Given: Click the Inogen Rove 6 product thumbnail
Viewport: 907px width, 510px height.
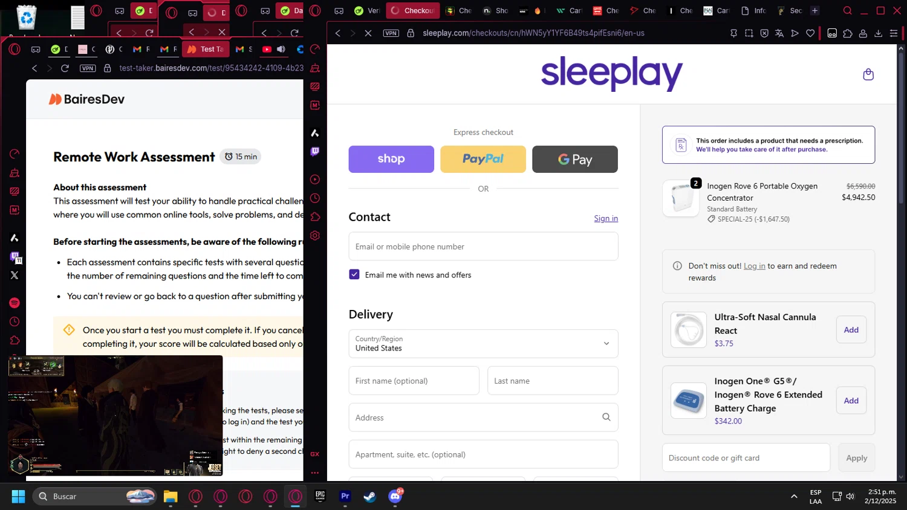Looking at the screenshot, I should pyautogui.click(x=681, y=198).
